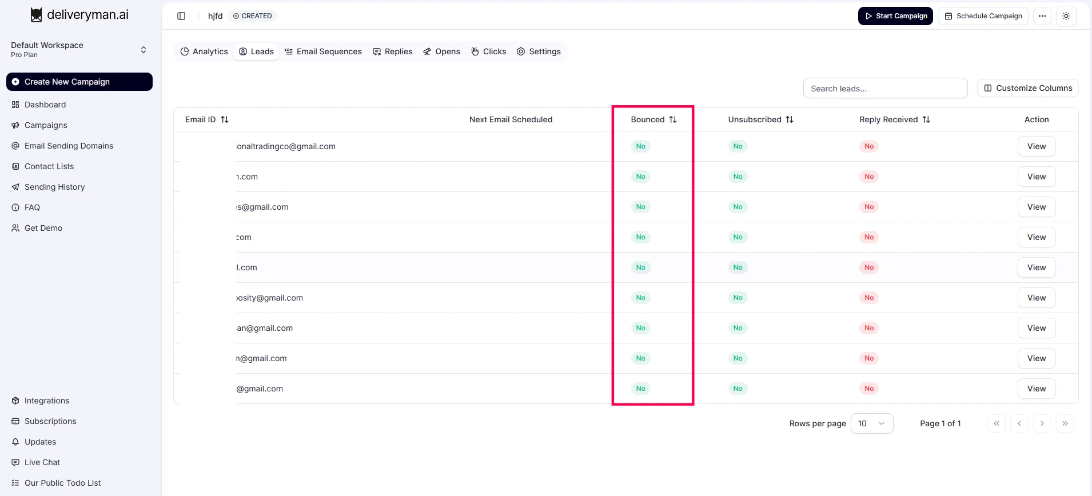Screen dimensions: 1092x496
Task: Toggle the sidebar panel icon
Action: [181, 16]
